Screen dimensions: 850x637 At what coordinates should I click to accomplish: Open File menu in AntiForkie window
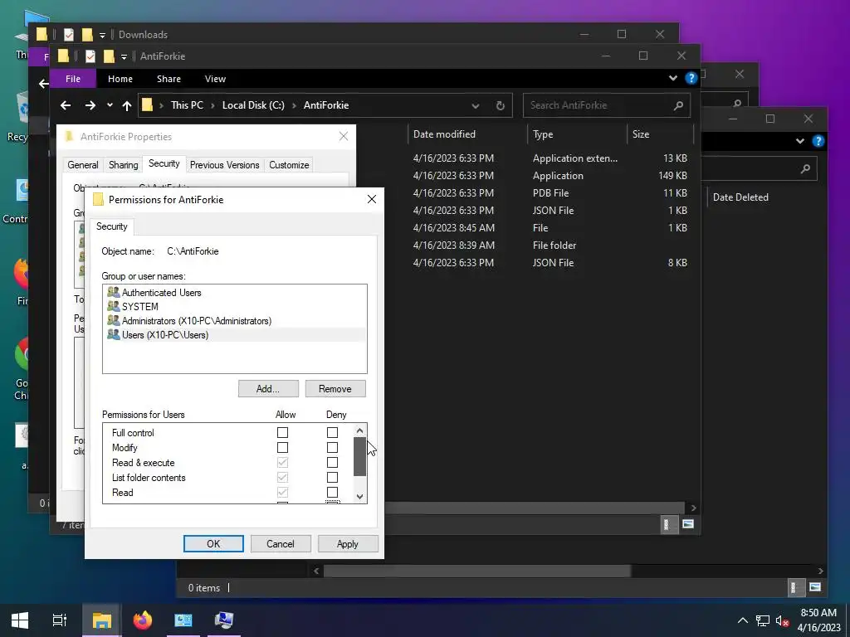73,79
